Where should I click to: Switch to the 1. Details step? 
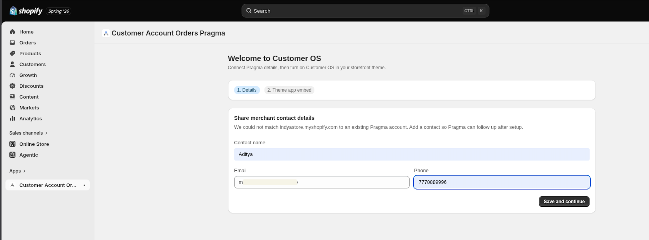(247, 90)
